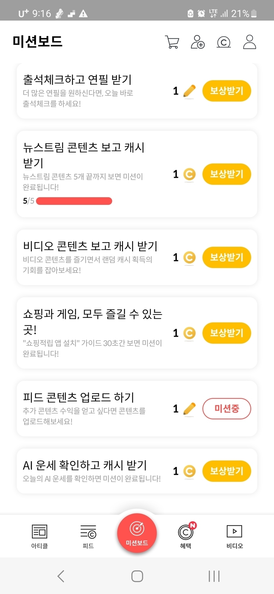
Task: Tap the coin icon on newstream mission
Action: [x=189, y=174]
